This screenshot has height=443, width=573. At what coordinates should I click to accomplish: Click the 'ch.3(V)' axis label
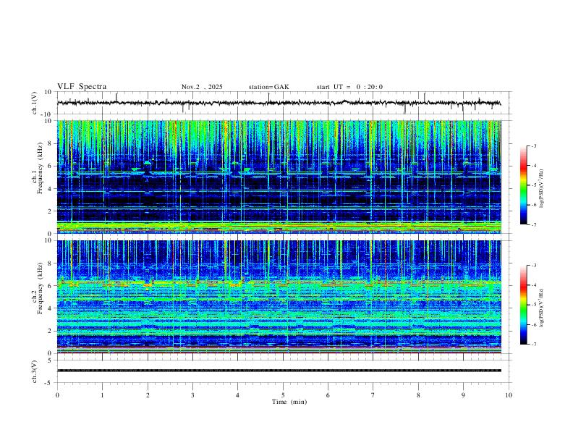coord(35,371)
